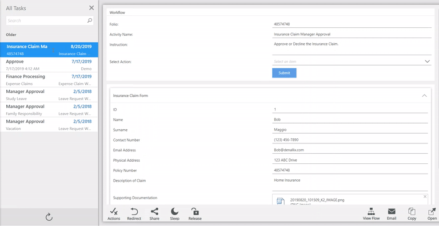439x226 pixels.
Task: Click the search magnifier icon
Action: point(90,20)
